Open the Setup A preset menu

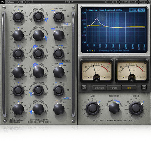(69, 2)
